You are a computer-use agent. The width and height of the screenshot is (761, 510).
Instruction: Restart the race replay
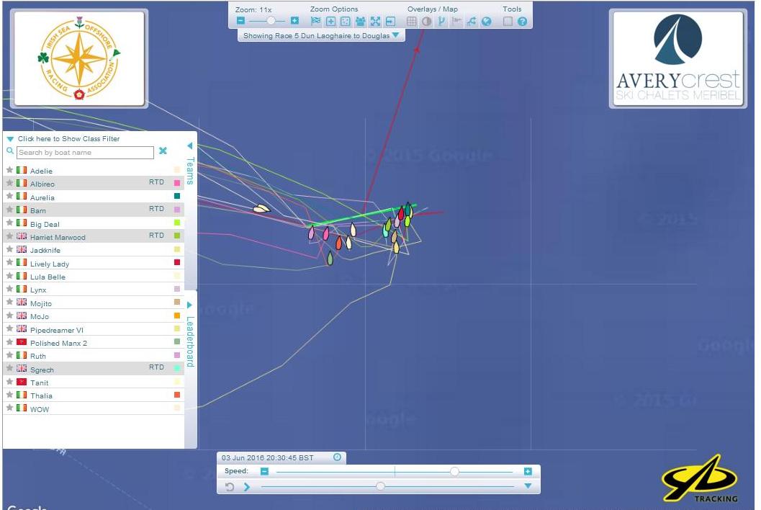[230, 486]
